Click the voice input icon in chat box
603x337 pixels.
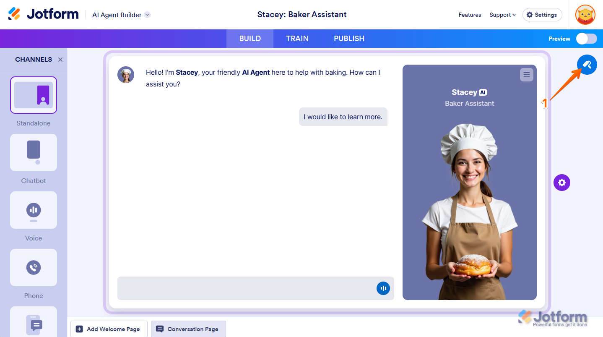pyautogui.click(x=383, y=288)
